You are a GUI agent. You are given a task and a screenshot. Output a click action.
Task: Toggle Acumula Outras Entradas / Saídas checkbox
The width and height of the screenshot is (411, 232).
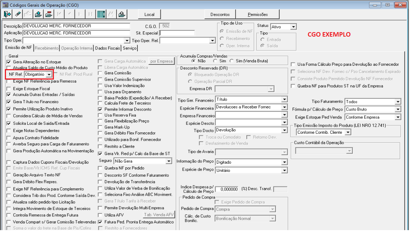point(9,95)
